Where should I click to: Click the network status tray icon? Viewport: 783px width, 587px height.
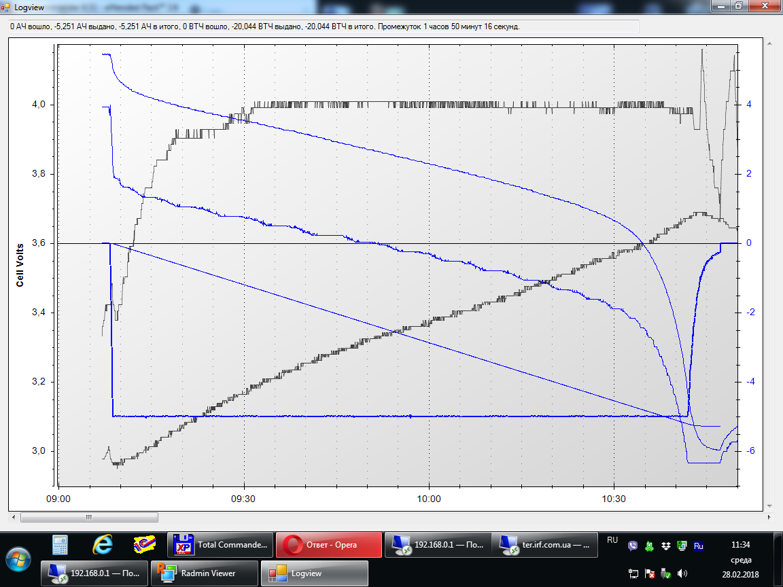point(633,573)
